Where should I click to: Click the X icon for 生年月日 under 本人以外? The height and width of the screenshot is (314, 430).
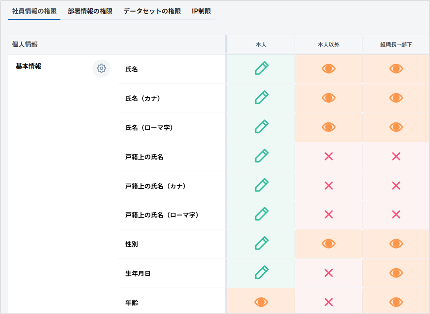(x=329, y=273)
